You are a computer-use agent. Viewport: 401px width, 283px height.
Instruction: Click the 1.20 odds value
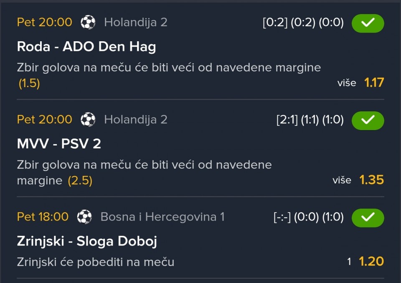click(371, 261)
